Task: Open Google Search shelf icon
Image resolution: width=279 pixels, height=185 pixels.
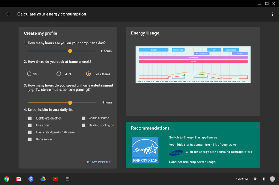Action: [x=31, y=179]
